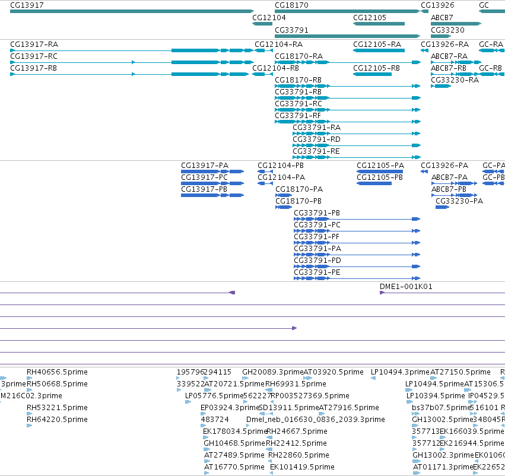Select EST RH40656.5prime
Viewport: 505px width, 476px height.
[29, 378]
